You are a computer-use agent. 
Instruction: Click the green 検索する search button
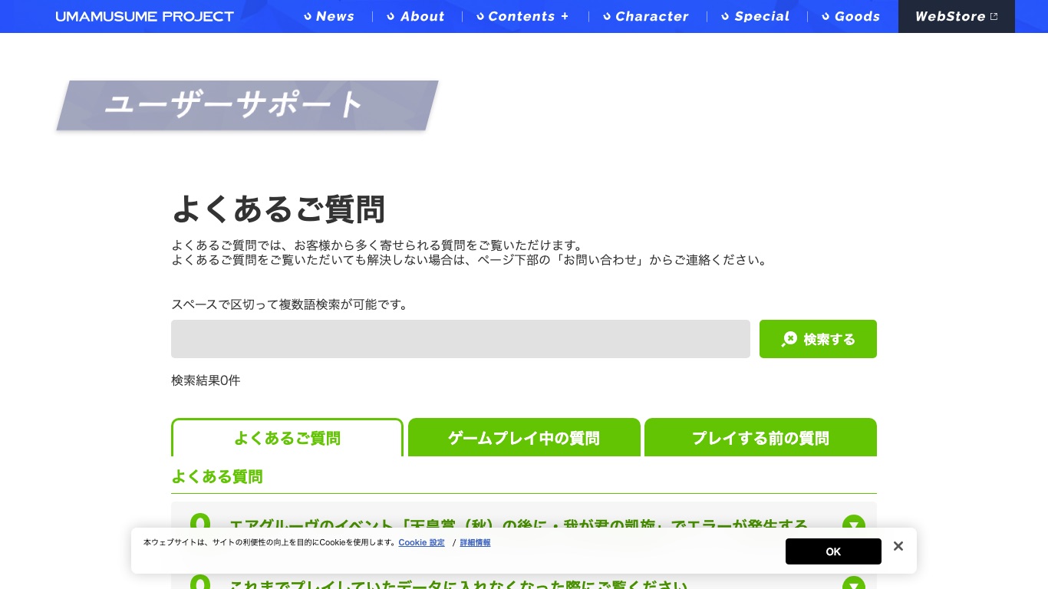[x=818, y=339]
